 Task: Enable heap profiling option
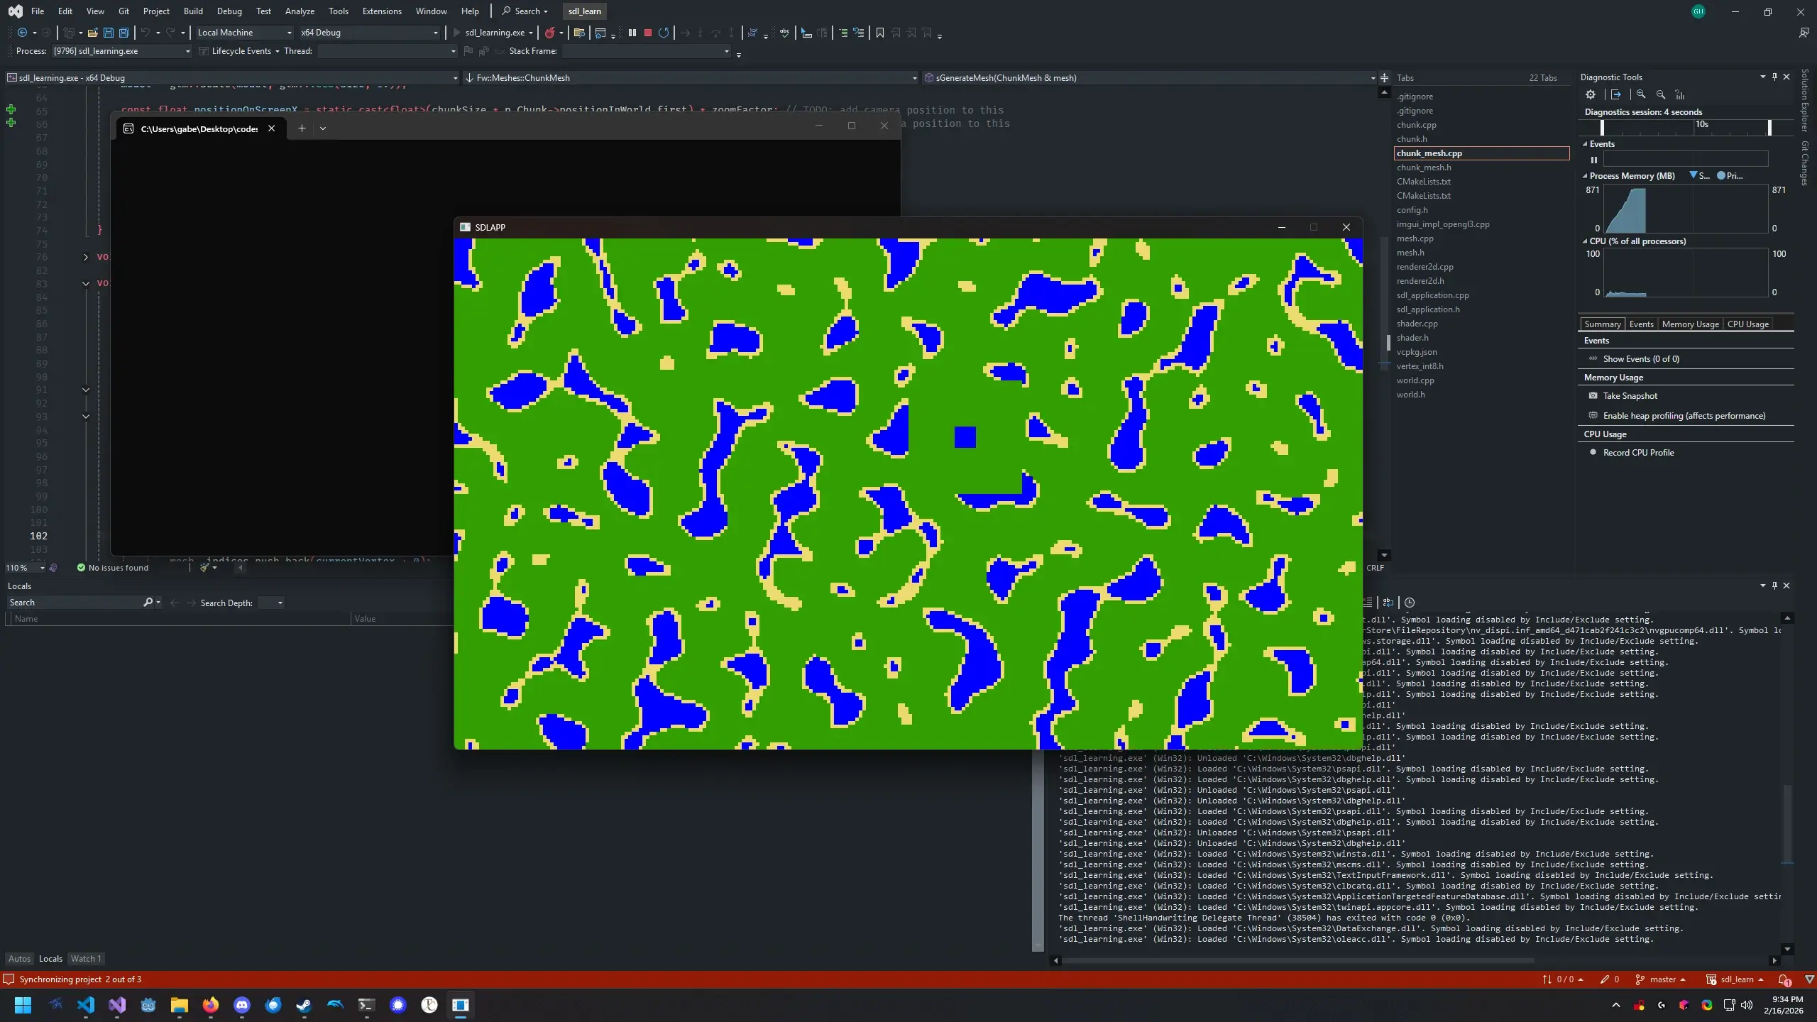[x=1684, y=416]
